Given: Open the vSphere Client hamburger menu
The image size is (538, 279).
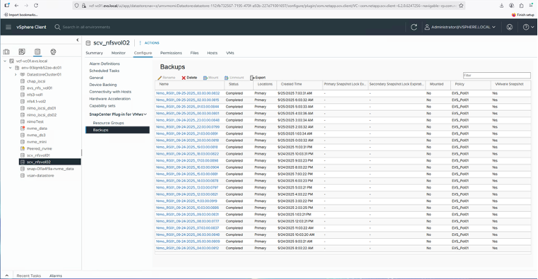Looking at the screenshot, I should 8,27.
